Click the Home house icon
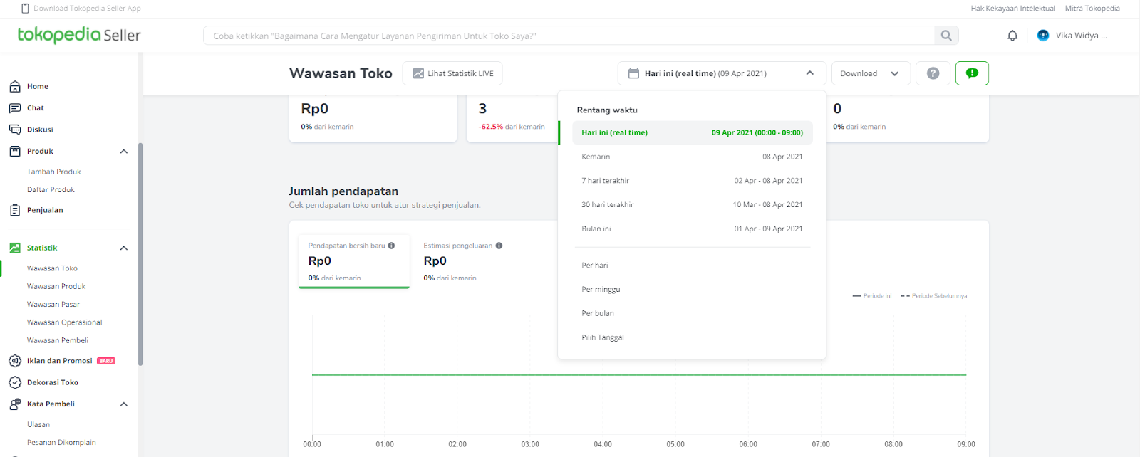The width and height of the screenshot is (1140, 457). 15,87
